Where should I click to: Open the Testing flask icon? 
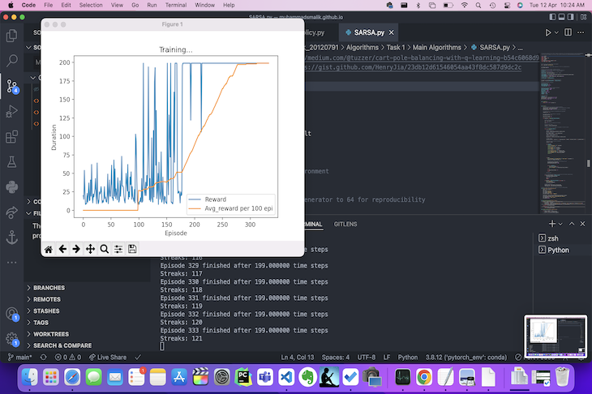pos(12,161)
